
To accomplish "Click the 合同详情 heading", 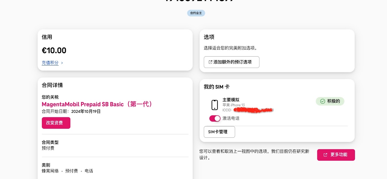I will [52, 85].
